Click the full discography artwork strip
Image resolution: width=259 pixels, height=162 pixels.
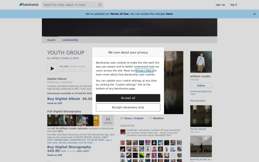73,121
